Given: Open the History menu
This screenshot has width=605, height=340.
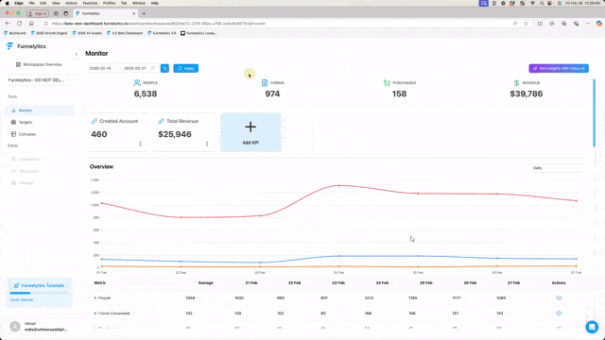Looking at the screenshot, I should 71,3.
